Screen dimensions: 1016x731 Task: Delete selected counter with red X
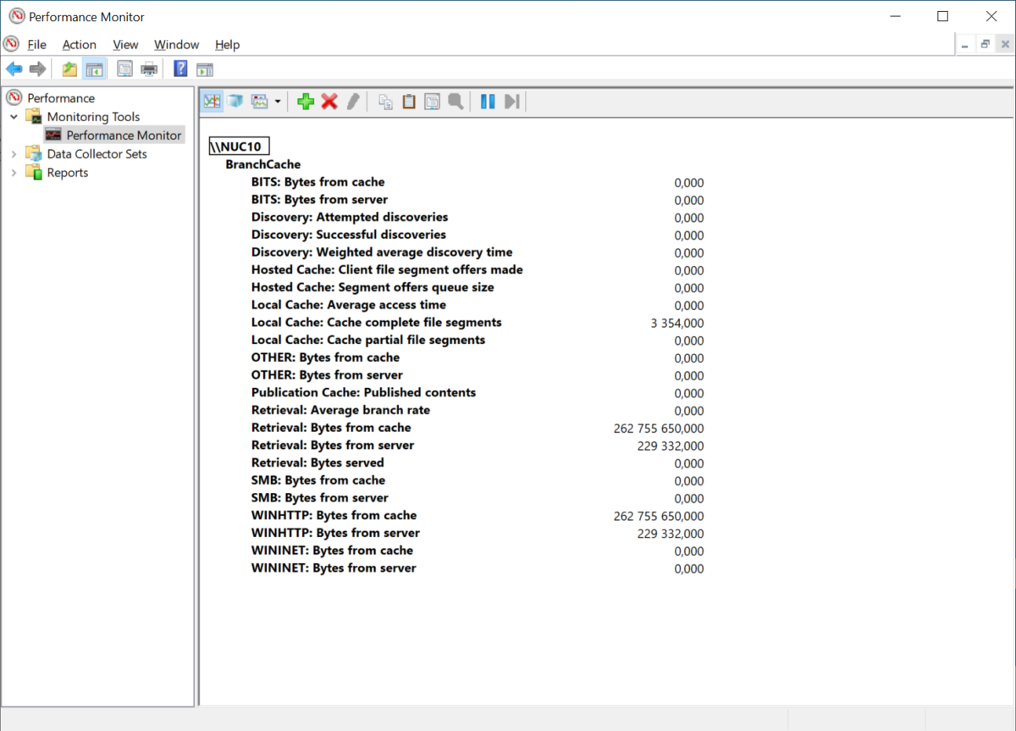[x=329, y=102]
